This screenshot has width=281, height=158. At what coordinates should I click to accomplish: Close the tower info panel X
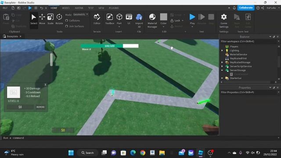pyautogui.click(x=45, y=85)
